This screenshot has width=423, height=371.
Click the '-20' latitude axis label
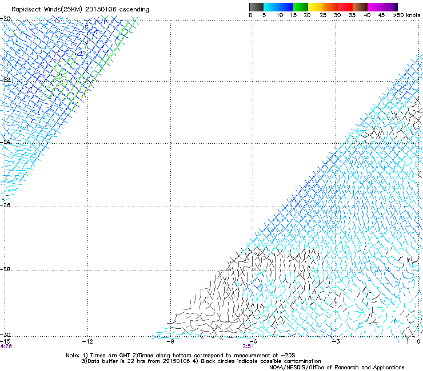(6, 19)
